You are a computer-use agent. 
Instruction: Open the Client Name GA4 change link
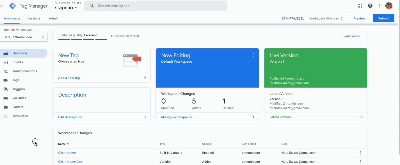(70, 162)
